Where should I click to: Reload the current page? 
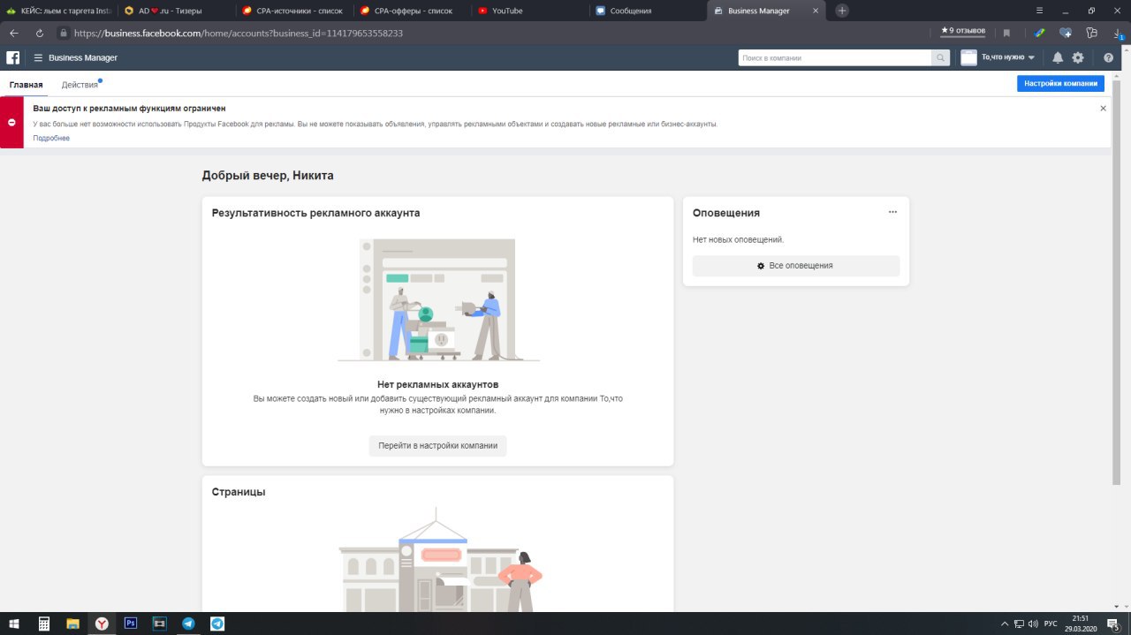point(40,33)
